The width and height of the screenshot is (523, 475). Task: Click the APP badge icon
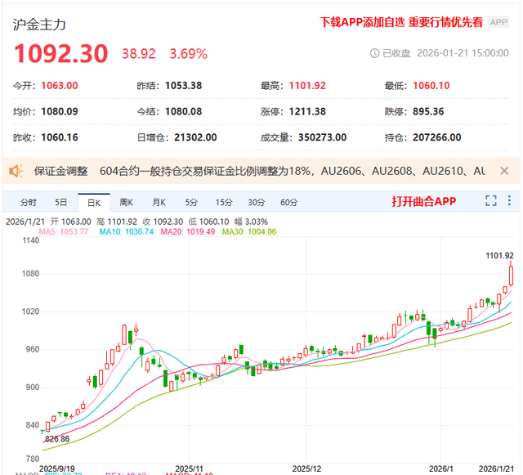pyautogui.click(x=498, y=22)
